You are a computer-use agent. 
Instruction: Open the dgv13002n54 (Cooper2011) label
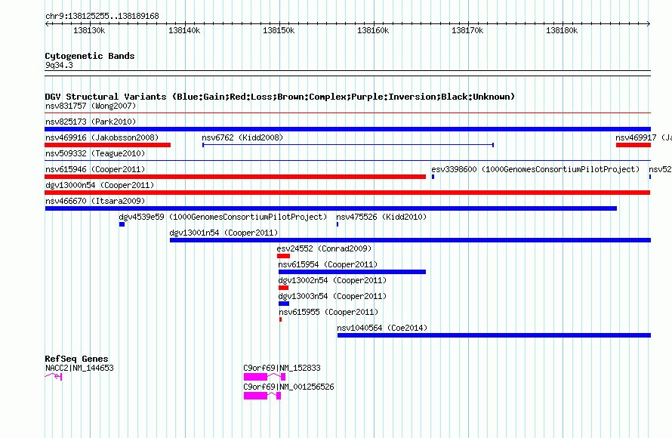(332, 280)
